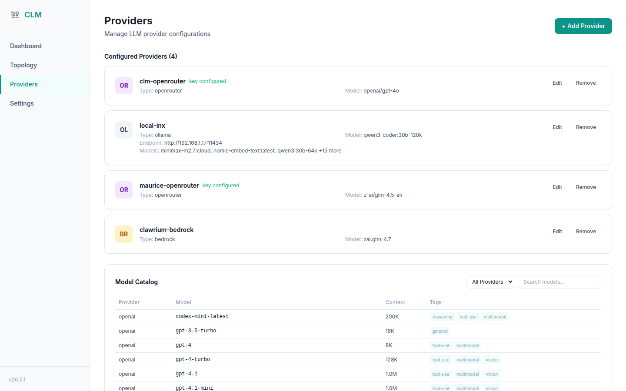Image resolution: width=626 pixels, height=391 pixels.
Task: Click the Tags column header
Action: [x=436, y=302]
